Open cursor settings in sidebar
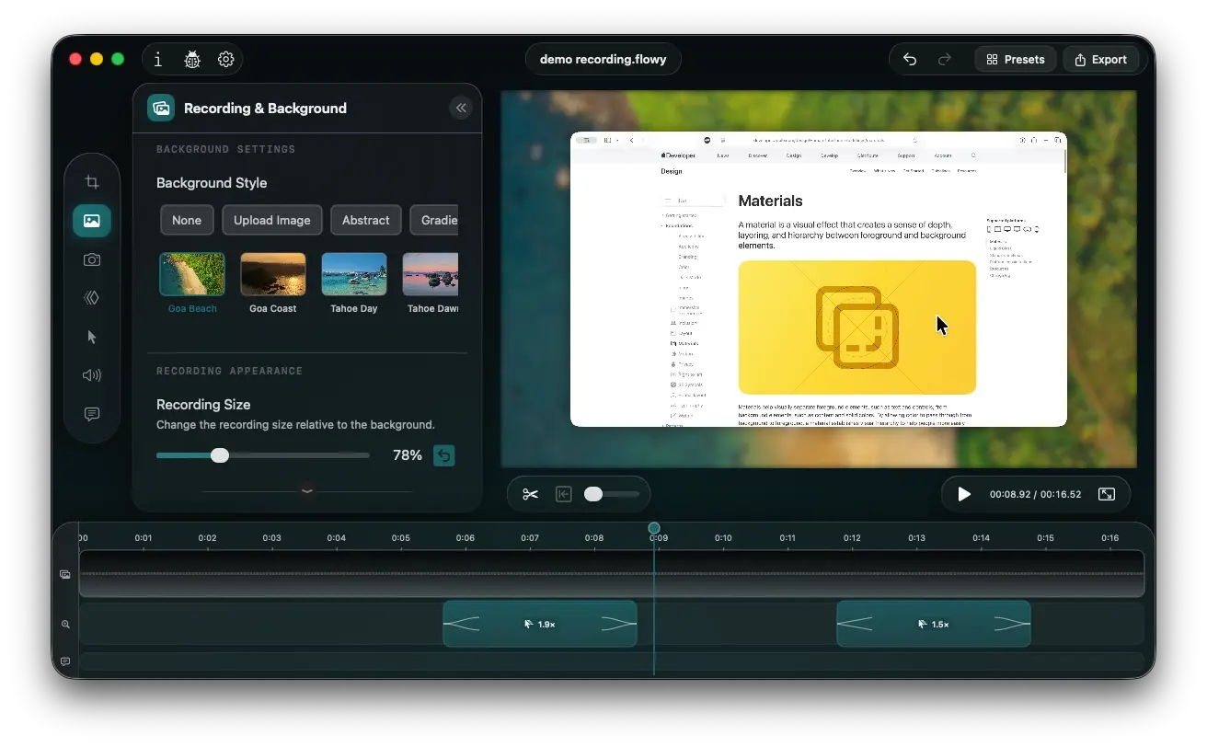 point(92,337)
